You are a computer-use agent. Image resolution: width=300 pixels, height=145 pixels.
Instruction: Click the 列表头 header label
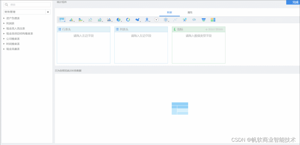click(x=124, y=29)
